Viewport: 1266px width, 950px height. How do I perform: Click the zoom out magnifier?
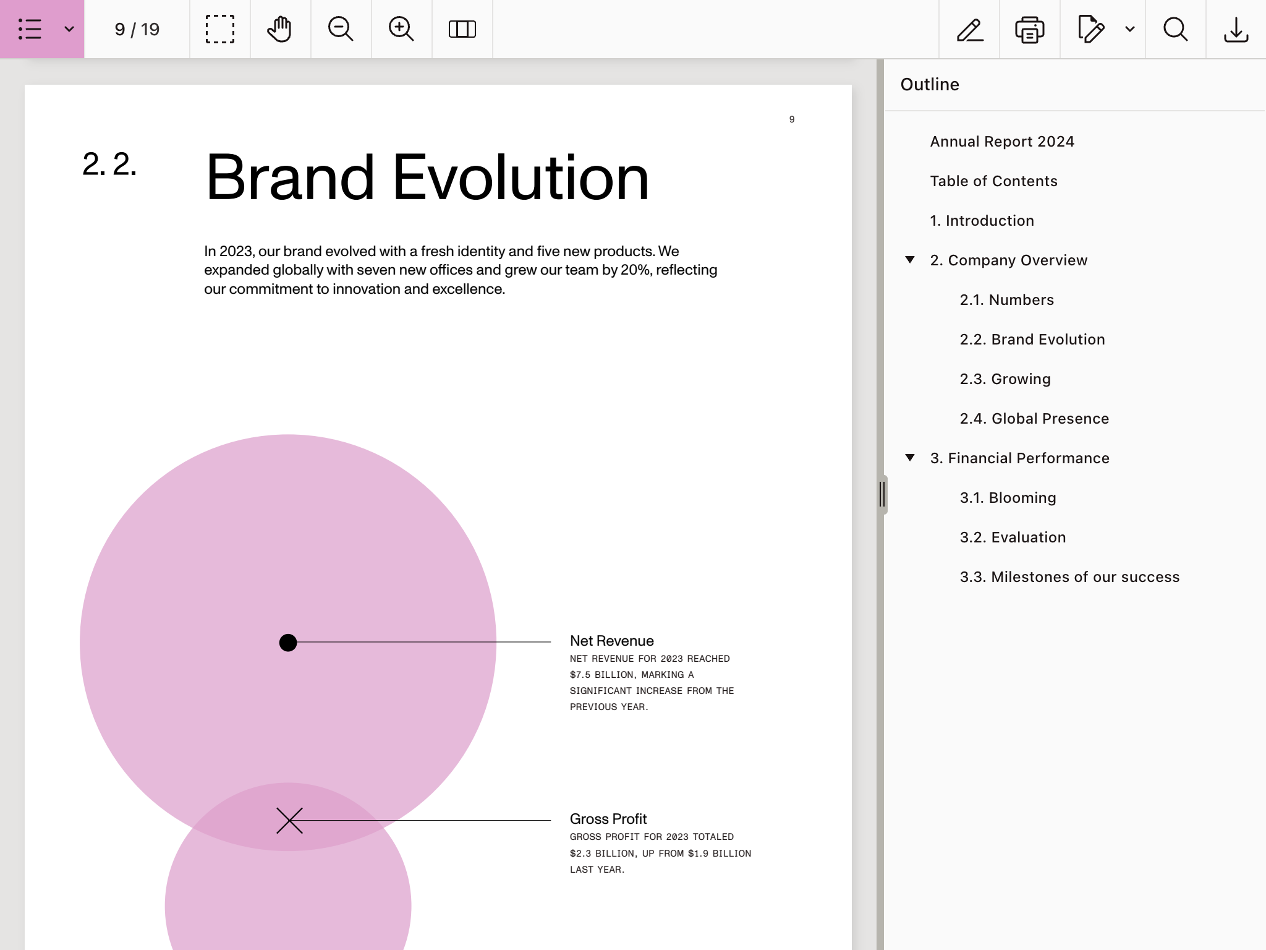click(341, 29)
